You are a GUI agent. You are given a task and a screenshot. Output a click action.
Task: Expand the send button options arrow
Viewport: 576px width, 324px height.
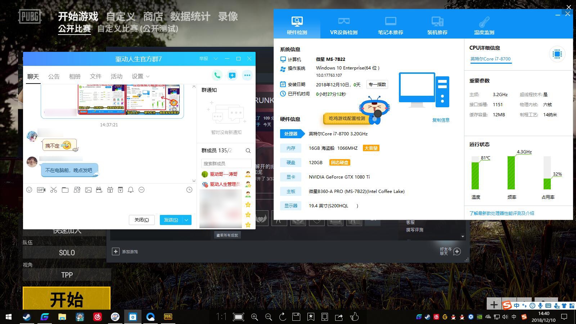coord(186,220)
